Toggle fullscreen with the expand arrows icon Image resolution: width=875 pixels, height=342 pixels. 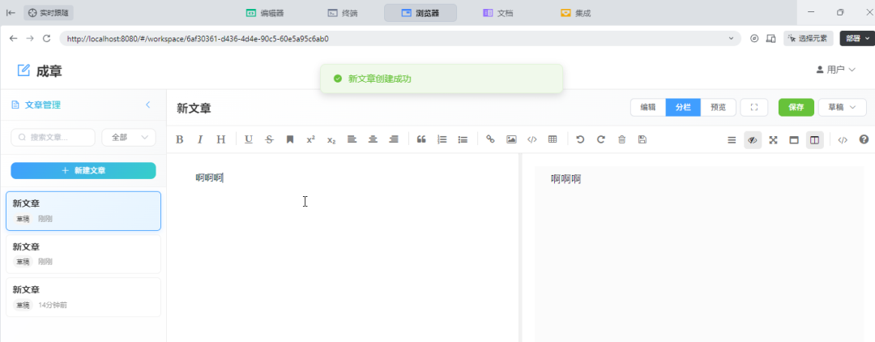click(x=773, y=139)
